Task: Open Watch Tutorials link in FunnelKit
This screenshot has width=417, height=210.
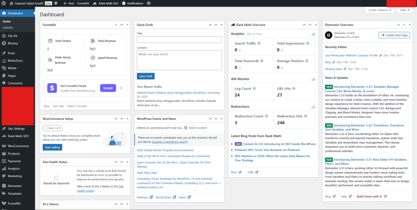Action: click(77, 106)
